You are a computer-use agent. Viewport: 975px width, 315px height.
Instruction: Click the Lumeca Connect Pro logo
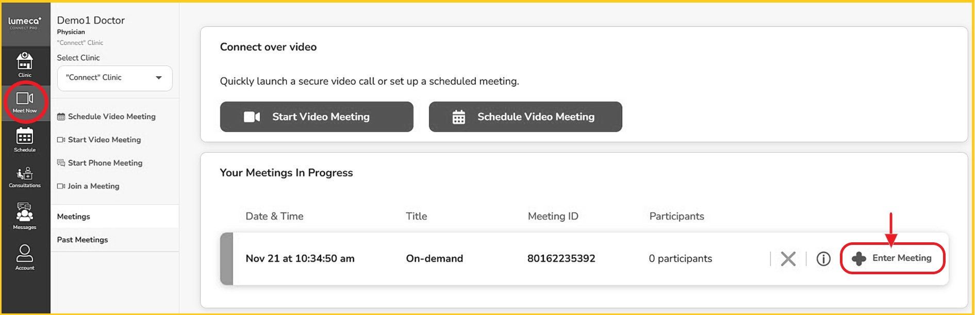25,23
